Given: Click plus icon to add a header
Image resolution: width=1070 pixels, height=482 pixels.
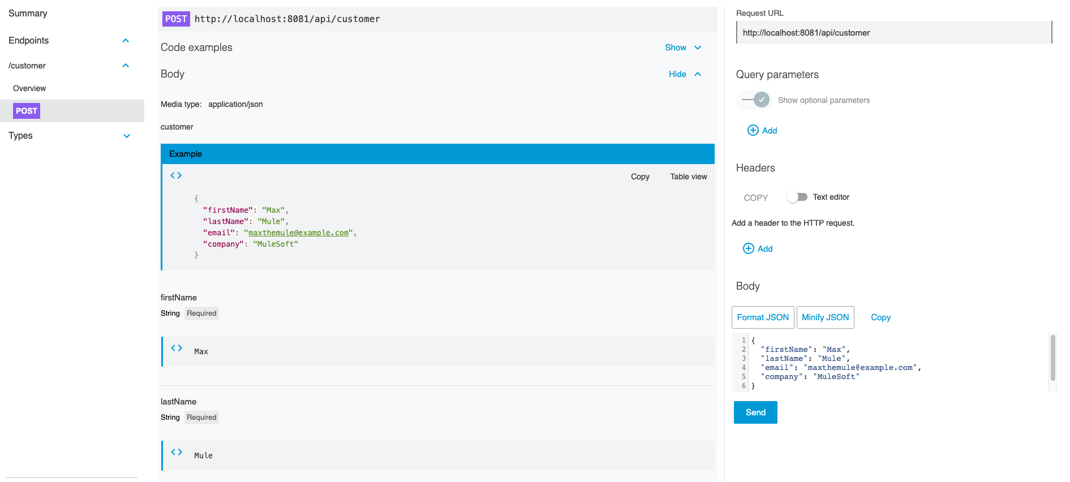Looking at the screenshot, I should coord(748,249).
